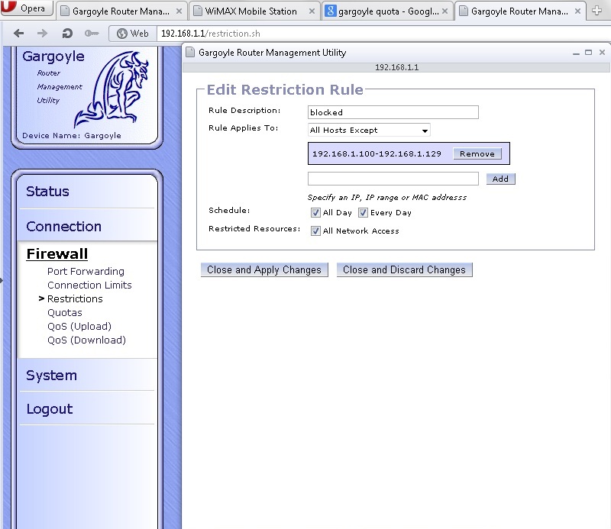Open the Firewall menu section
This screenshot has height=529, width=611.
(57, 253)
